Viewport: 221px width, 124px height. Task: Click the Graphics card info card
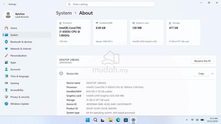[x=147, y=32]
